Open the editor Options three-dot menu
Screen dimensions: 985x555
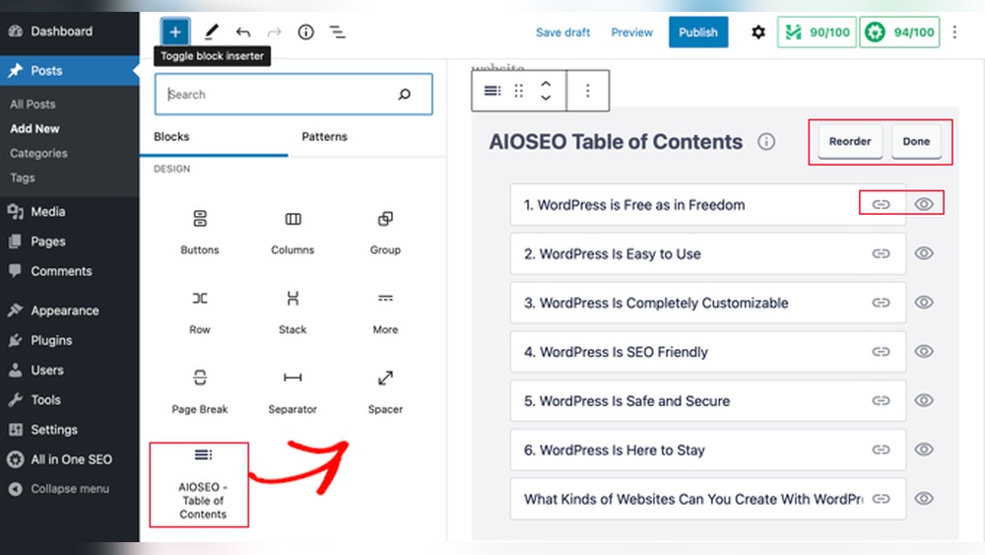pos(954,33)
